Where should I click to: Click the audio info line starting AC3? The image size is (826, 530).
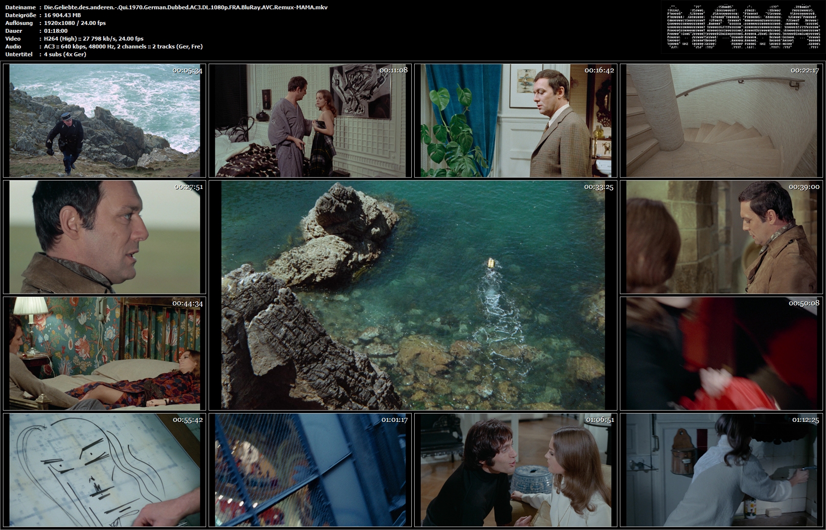pos(123,46)
